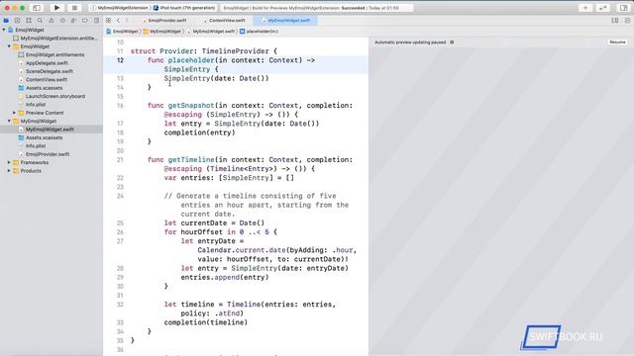This screenshot has width=634, height=356.
Task: Run the project with the Play button
Action: tap(56, 8)
